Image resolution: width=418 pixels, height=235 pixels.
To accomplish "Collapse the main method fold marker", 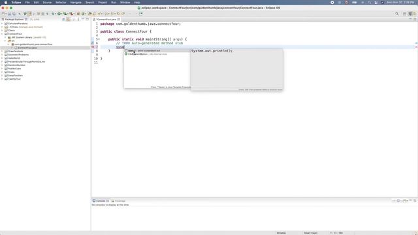I will pyautogui.click(x=99, y=39).
